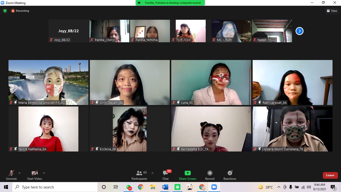The width and height of the screenshot is (341, 192).
Task: Open the Participants panel
Action: [x=139, y=175]
